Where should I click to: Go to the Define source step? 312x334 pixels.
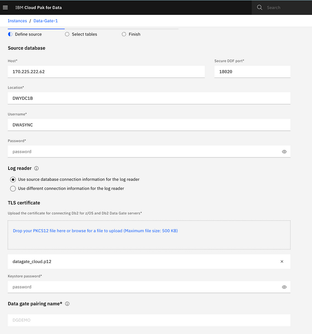coord(25,34)
